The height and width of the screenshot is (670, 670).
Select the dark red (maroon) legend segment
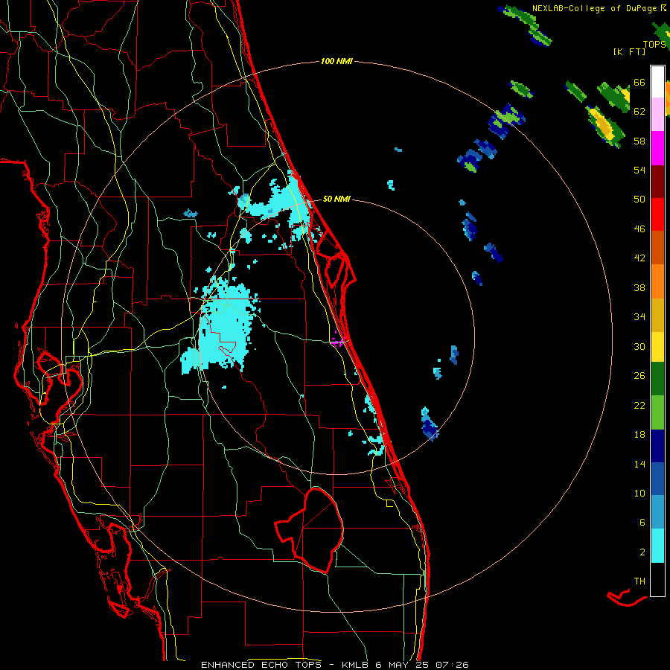pyautogui.click(x=657, y=181)
